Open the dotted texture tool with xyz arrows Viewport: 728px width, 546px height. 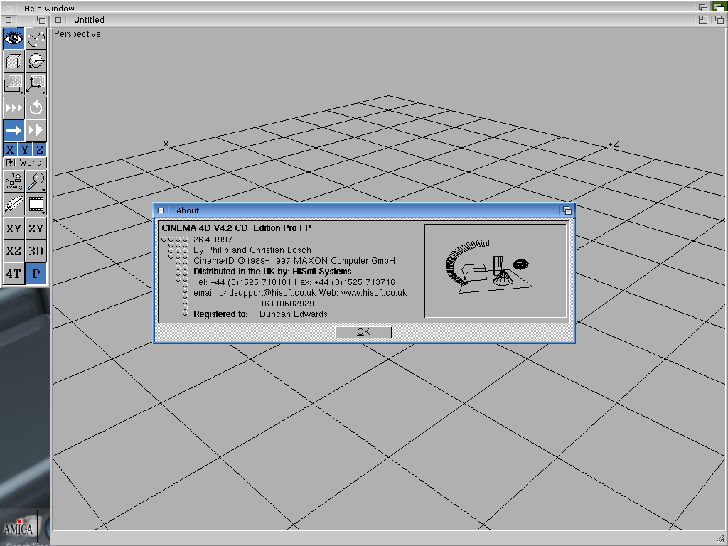(x=36, y=84)
